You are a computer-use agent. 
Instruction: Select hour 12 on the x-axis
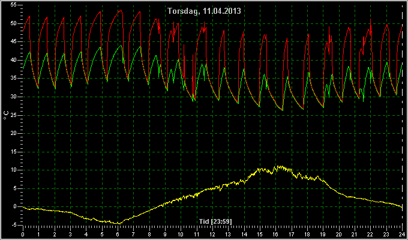pyautogui.click(x=212, y=234)
